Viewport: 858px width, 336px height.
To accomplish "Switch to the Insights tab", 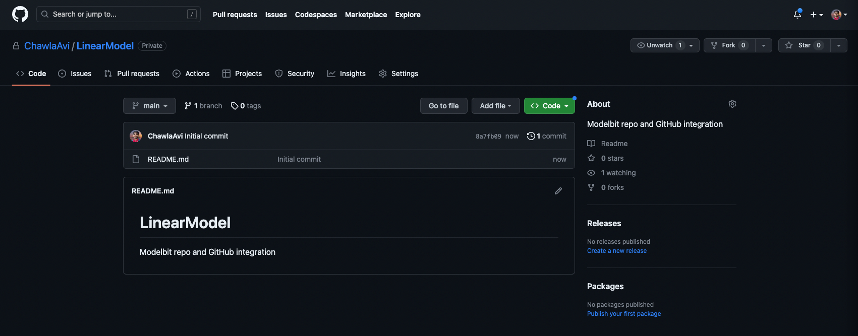I will click(x=347, y=74).
